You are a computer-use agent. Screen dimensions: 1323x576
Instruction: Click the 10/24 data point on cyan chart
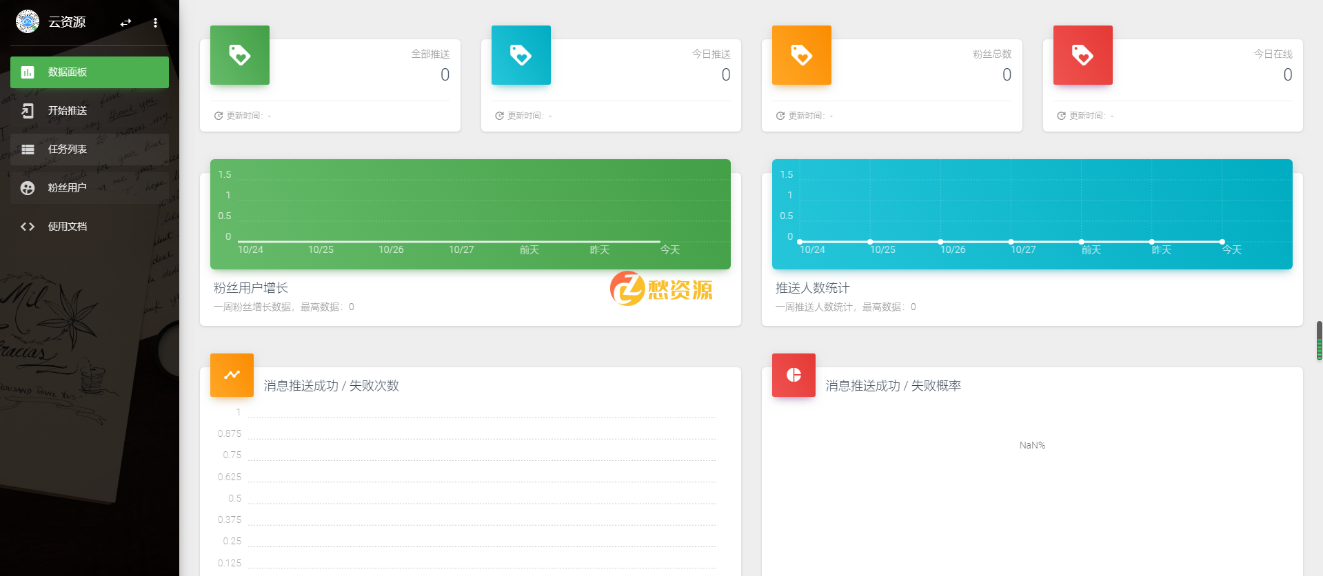(800, 242)
